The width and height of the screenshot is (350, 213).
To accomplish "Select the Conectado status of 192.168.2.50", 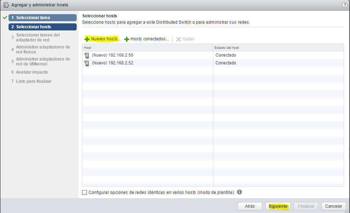I will pos(226,55).
